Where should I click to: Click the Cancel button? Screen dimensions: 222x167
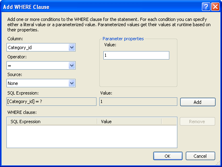click(200, 156)
